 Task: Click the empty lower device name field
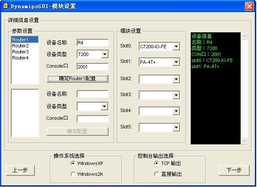(x=93, y=94)
